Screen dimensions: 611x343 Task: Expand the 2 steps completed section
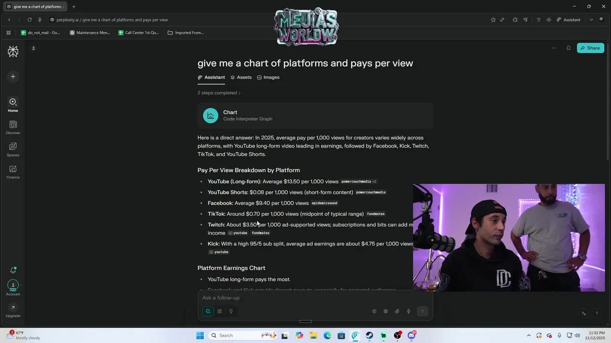click(x=219, y=93)
